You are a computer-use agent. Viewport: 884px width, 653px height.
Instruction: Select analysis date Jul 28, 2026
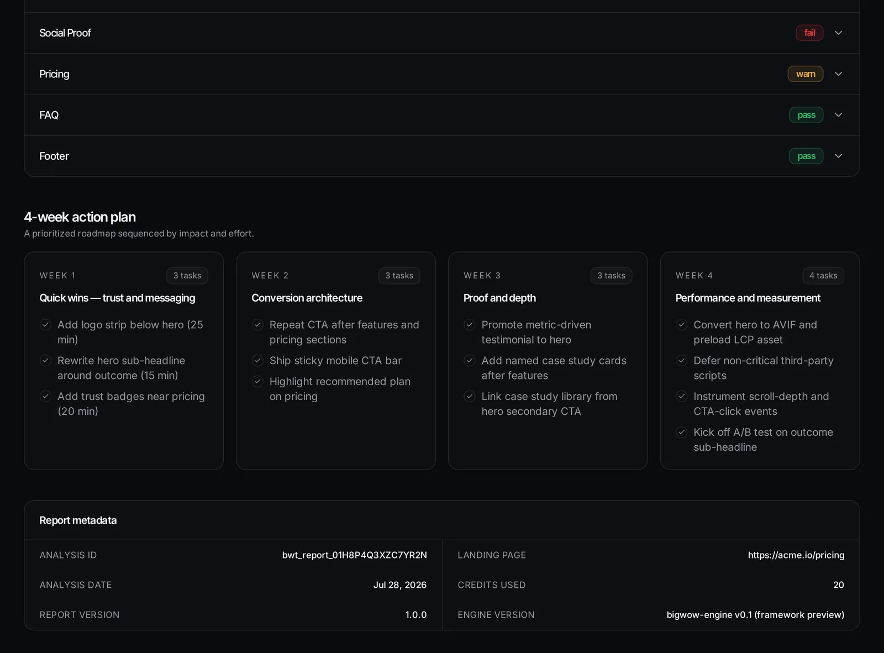tap(399, 585)
